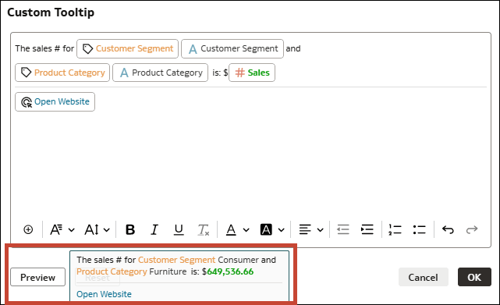Click the $649,536.66 value in preview
The height and width of the screenshot is (305, 500).
(x=228, y=271)
